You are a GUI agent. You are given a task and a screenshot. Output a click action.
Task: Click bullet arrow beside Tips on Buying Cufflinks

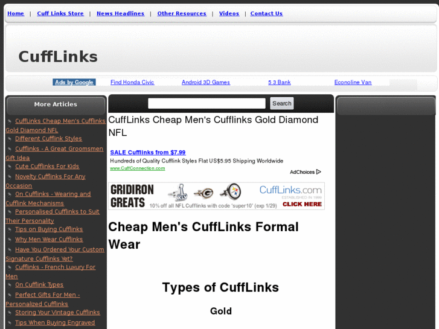[x=10, y=229]
